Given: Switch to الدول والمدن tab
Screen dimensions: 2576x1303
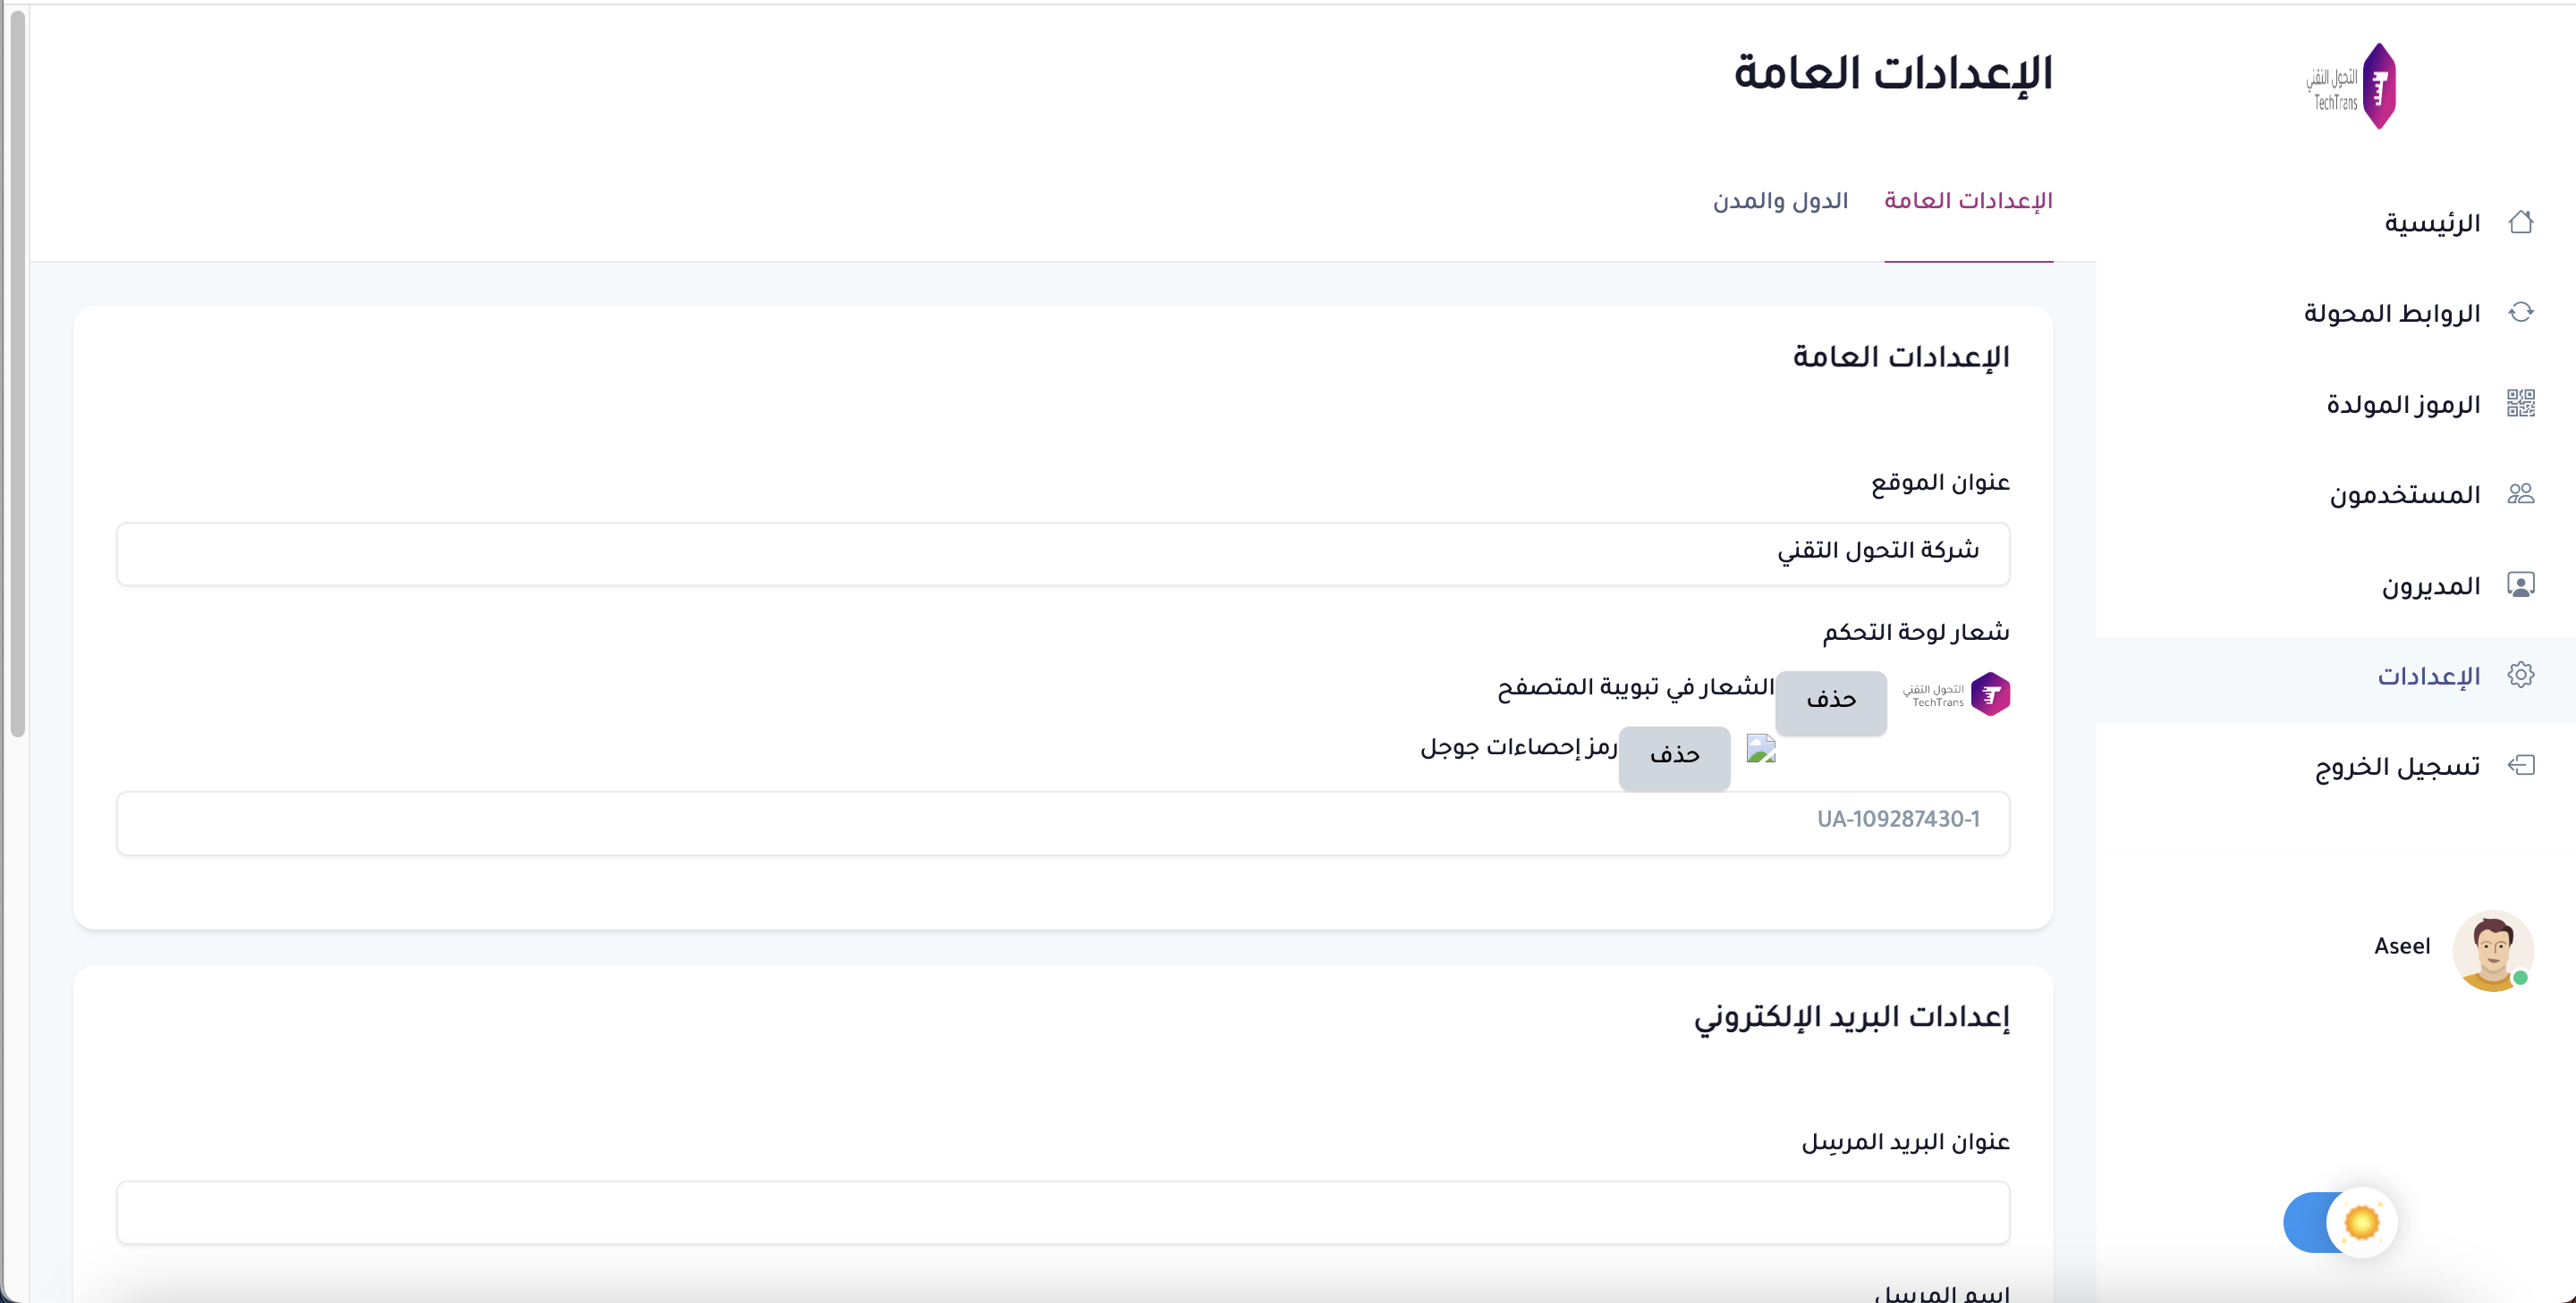Looking at the screenshot, I should (1780, 201).
